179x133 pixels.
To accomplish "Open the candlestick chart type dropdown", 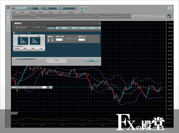I will pyautogui.click(x=50, y=8).
